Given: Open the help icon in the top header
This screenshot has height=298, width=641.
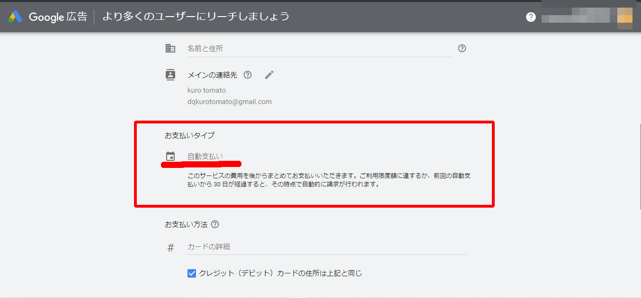Looking at the screenshot, I should tap(531, 17).
